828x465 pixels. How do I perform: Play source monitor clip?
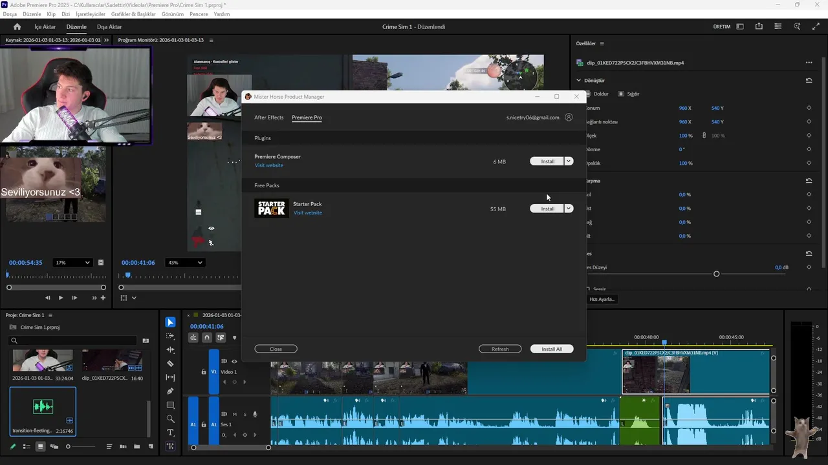pos(61,298)
